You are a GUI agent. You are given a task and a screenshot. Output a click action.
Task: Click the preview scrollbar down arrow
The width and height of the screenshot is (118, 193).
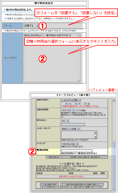coord(114,189)
